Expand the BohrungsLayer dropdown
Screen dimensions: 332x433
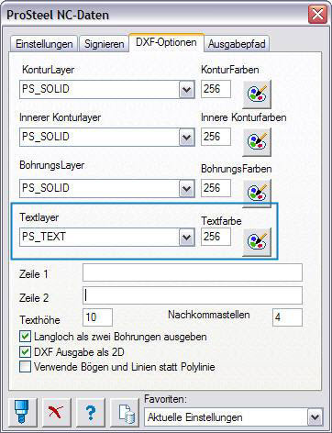click(x=186, y=188)
